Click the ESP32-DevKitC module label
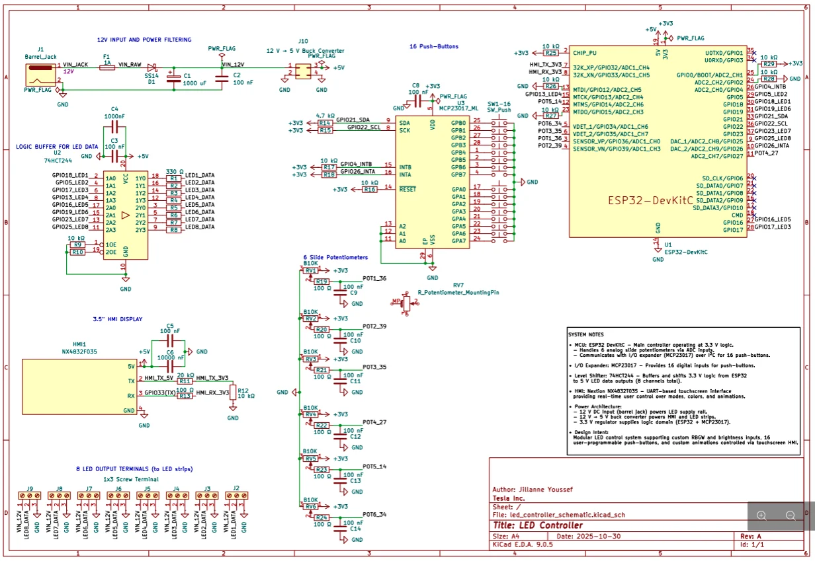815x561 pixels. 650,200
